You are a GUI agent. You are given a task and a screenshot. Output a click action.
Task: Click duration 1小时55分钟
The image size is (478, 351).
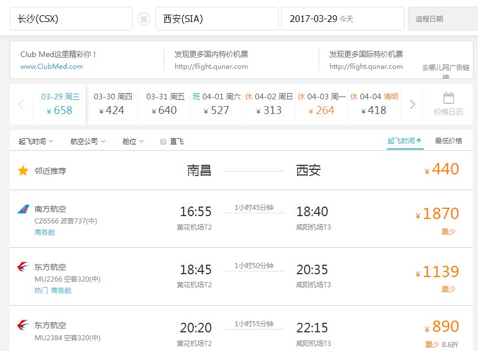point(254,324)
